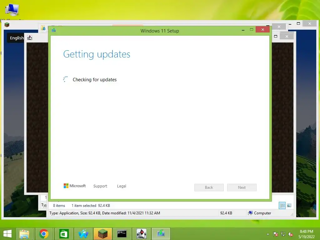Show hidden system tray icons
The width and height of the screenshot is (320, 240).
point(268,234)
